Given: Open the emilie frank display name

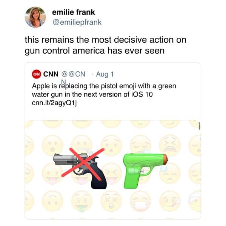Looking at the screenshot, I should click(x=73, y=12).
